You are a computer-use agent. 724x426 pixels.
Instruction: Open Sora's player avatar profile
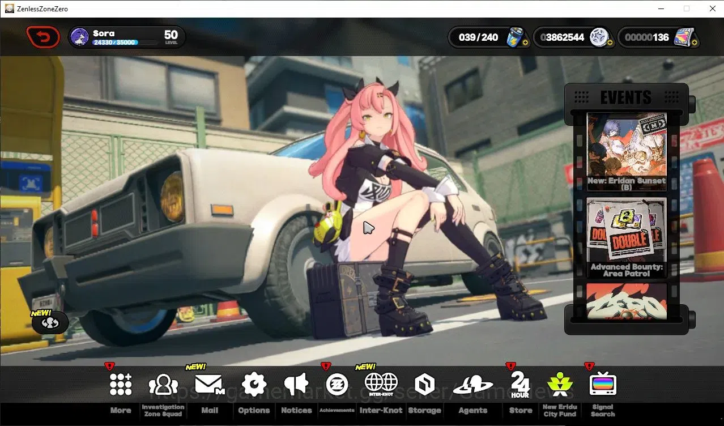point(80,37)
